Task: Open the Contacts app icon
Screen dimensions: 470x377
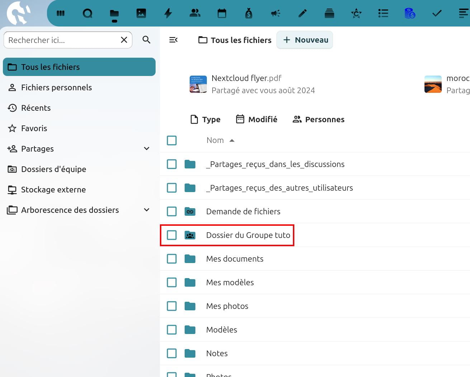Action: click(195, 13)
